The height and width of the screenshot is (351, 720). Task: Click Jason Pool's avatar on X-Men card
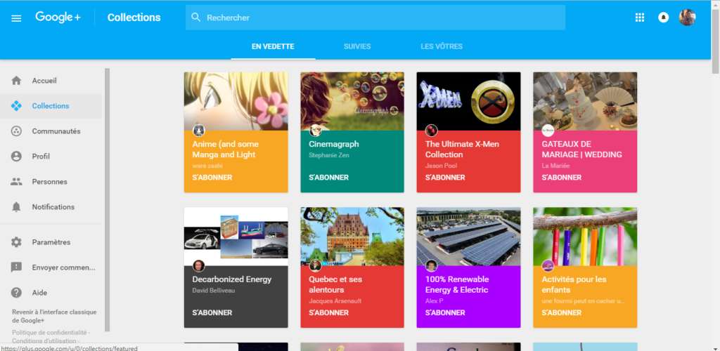pos(431,131)
